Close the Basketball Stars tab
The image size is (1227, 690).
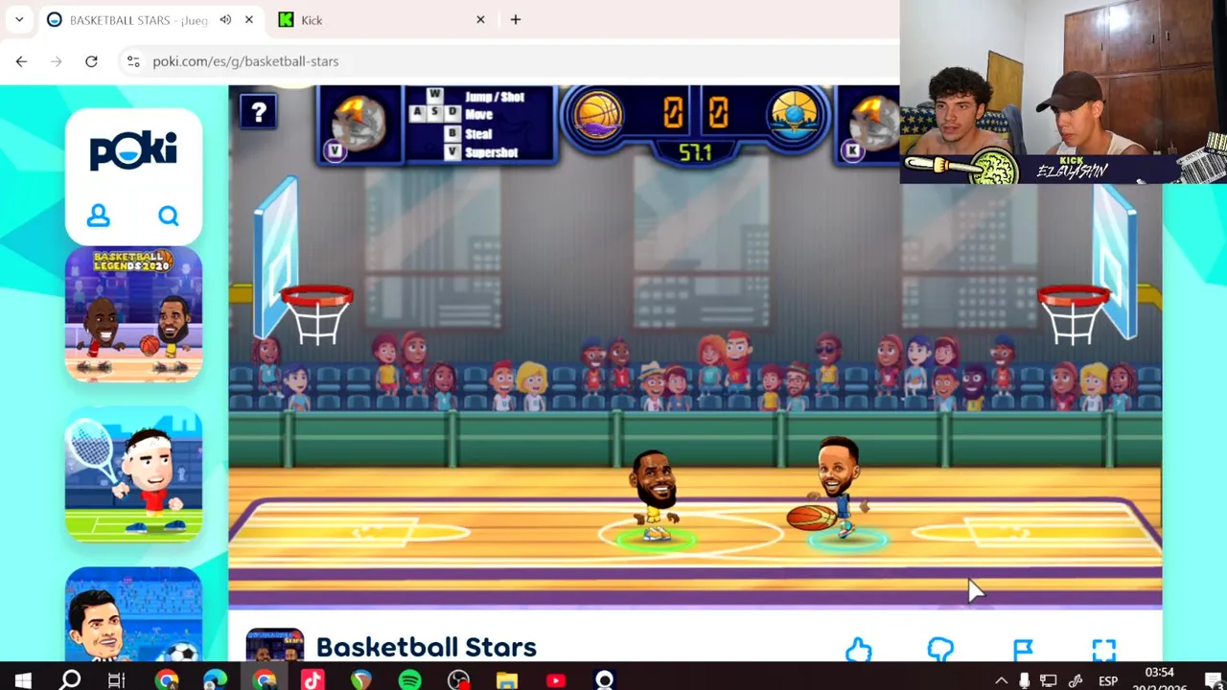249,20
